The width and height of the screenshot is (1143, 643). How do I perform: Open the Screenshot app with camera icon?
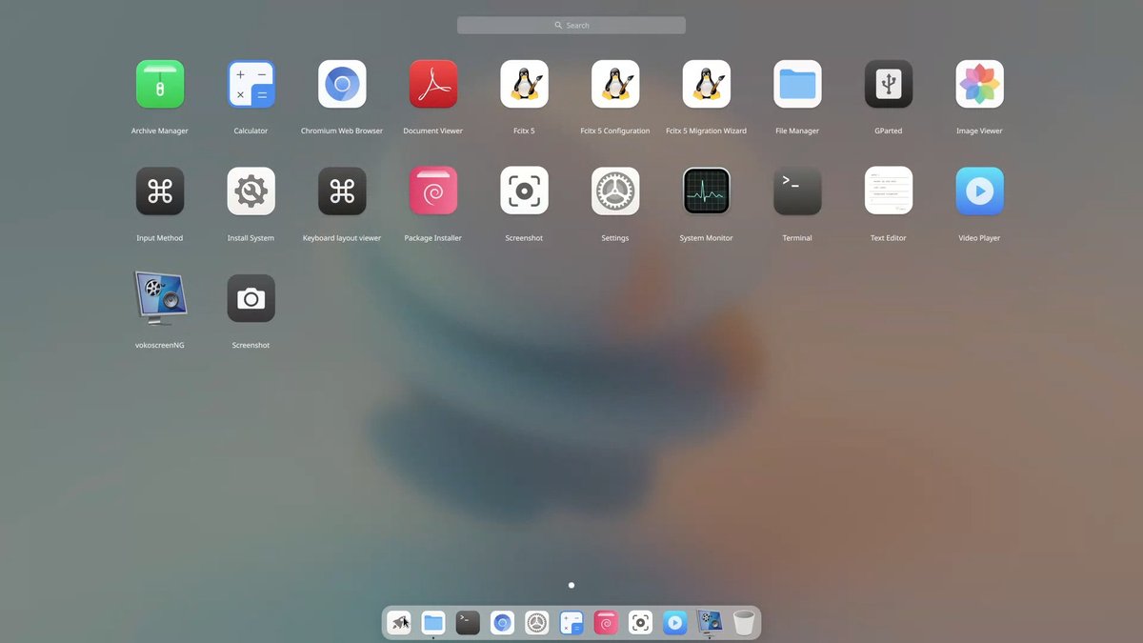[x=251, y=299]
